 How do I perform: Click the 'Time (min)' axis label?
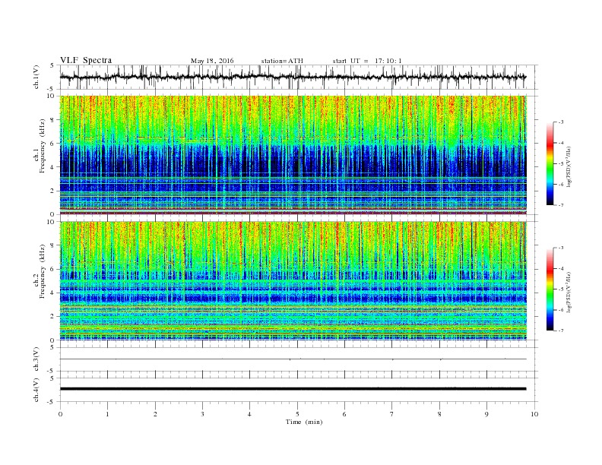[304, 422]
